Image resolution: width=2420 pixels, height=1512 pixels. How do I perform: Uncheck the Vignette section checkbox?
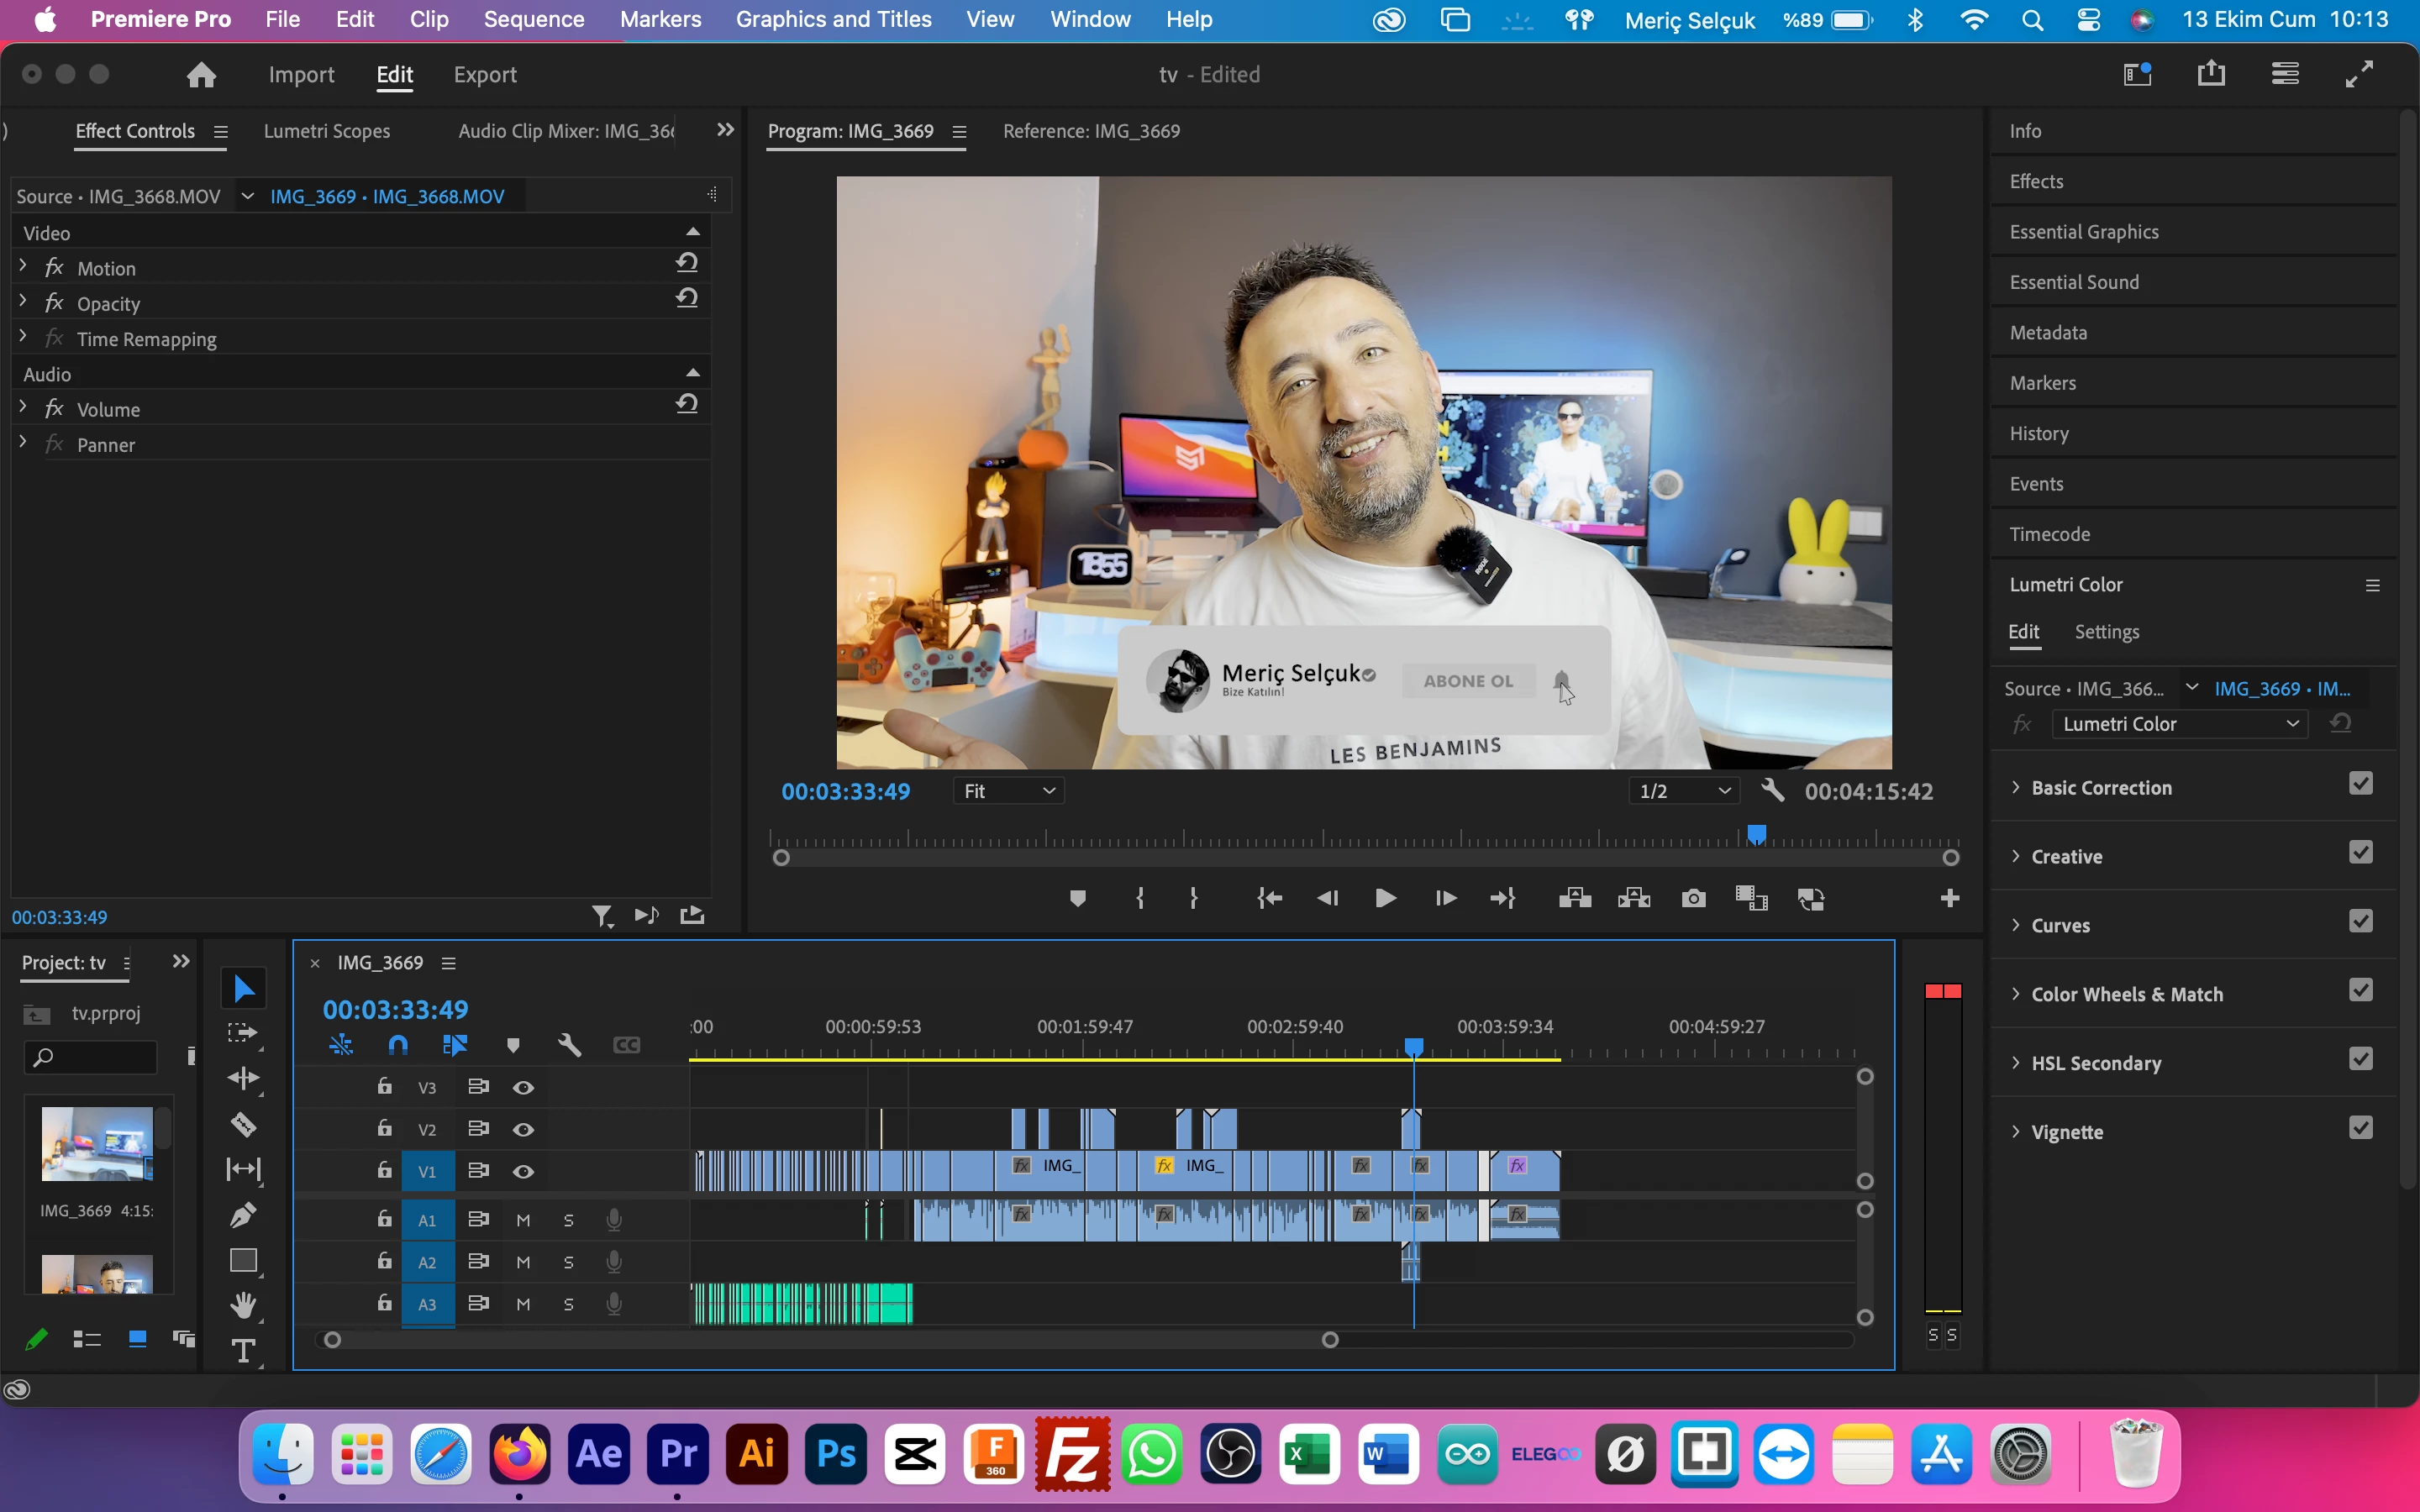coord(2360,1129)
